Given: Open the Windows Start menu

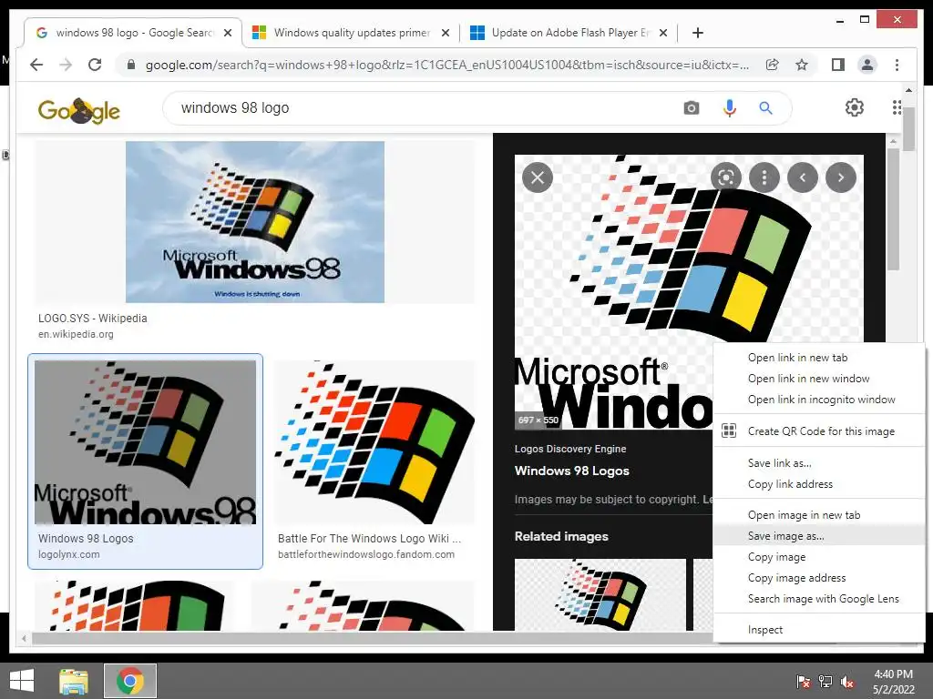Looking at the screenshot, I should click(22, 681).
